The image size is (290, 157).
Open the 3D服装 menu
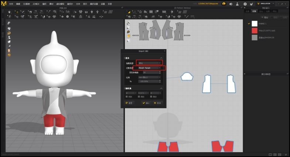pos(26,4)
